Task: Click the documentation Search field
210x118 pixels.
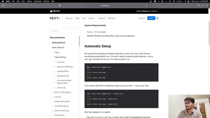Action: point(65,31)
